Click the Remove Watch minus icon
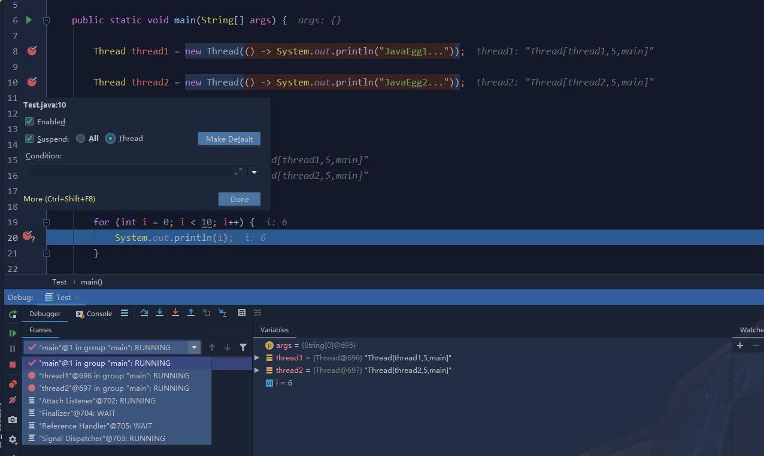Screen dimensions: 764x456 [x=756, y=345]
